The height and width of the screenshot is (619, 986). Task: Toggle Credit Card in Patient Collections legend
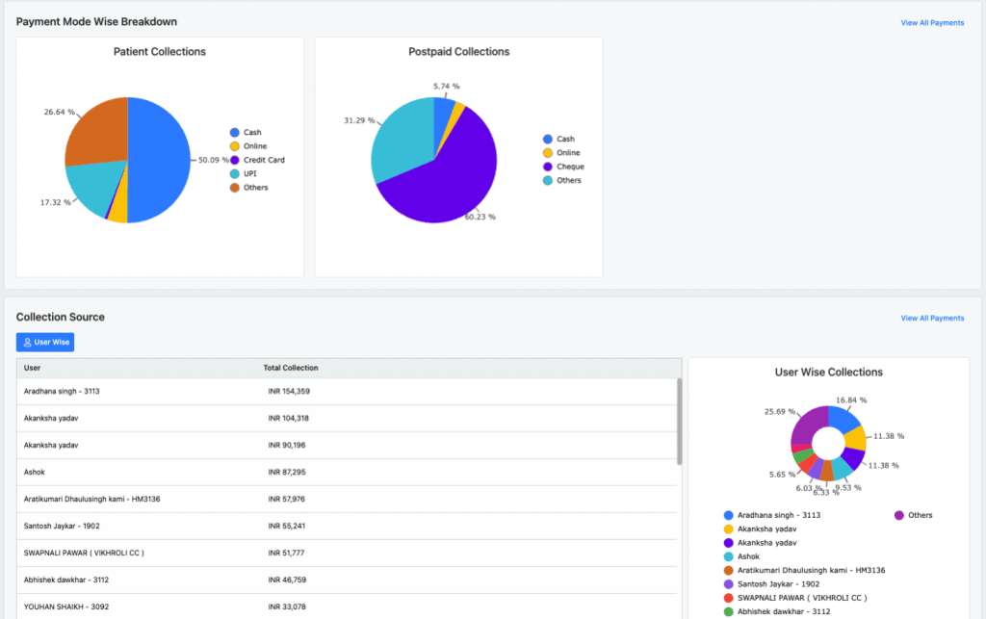pos(263,160)
